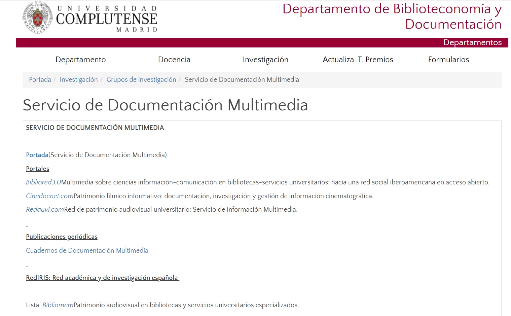The image size is (511, 316).
Task: Open the Bibliored3.0 portal link
Action: click(43, 182)
